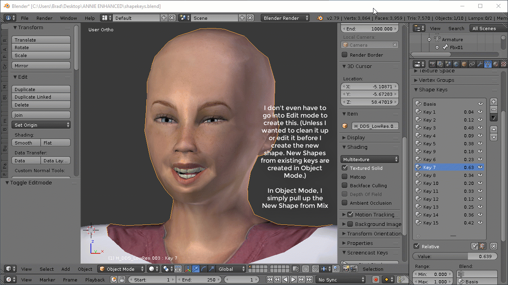This screenshot has width=508, height=285.
Task: Click the timeline play forward button
Action: coord(293,280)
